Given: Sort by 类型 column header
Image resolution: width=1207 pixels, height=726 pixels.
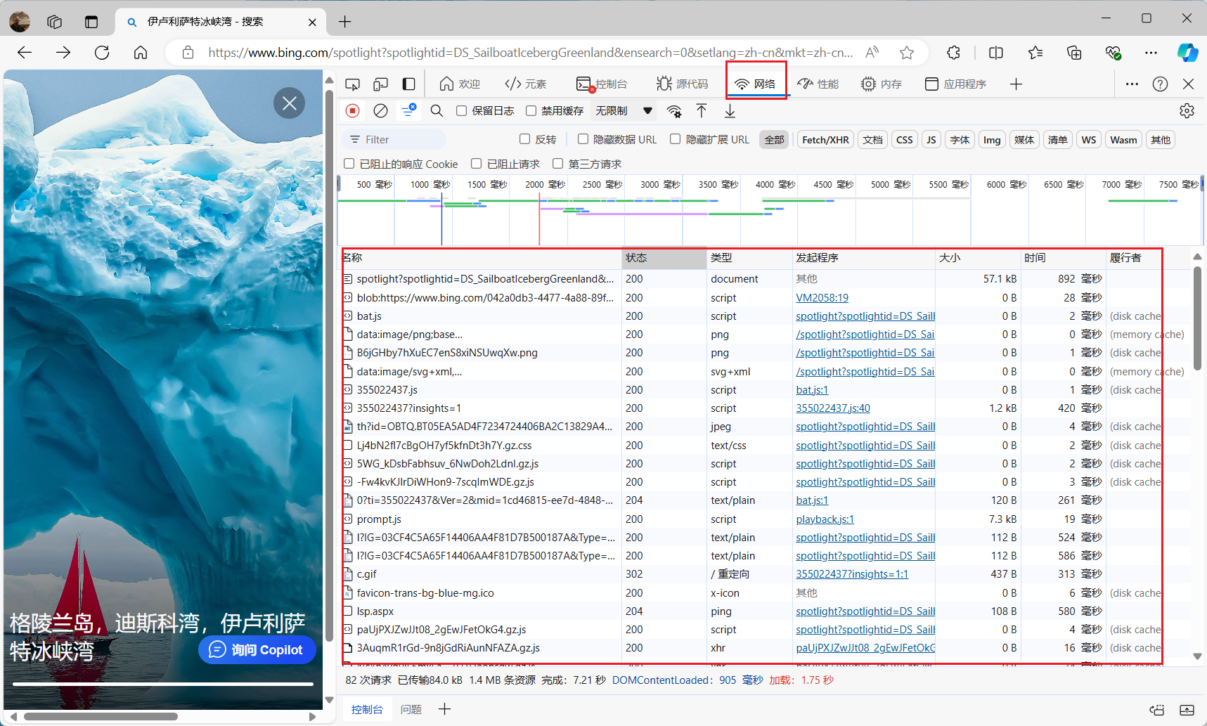Looking at the screenshot, I should [749, 258].
